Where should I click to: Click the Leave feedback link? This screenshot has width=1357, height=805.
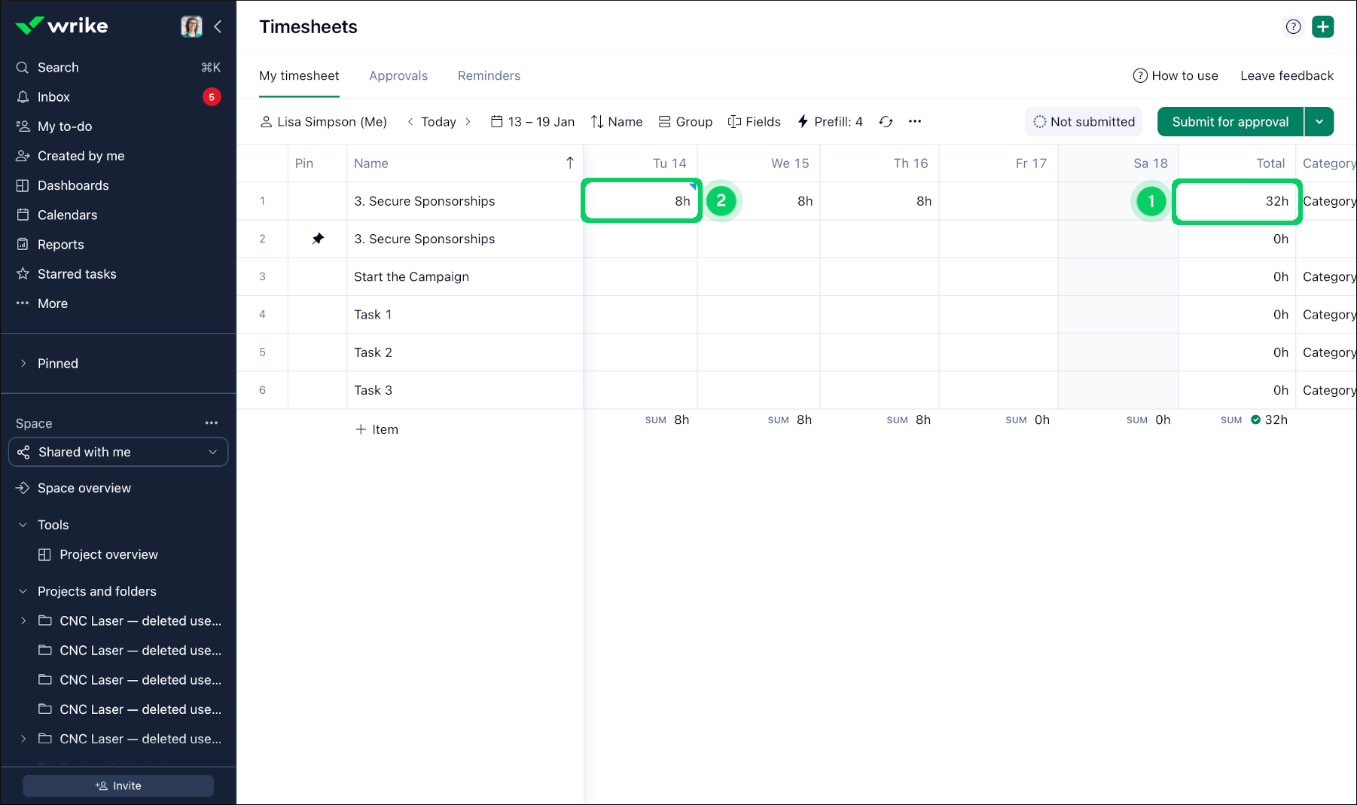pos(1286,75)
